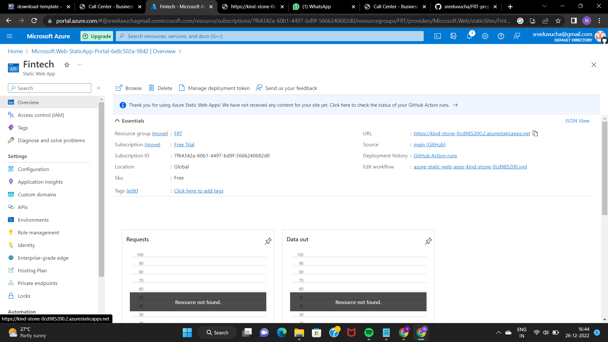Viewport: 608px width, 342px height.
Task: Open Azure portal settings gear
Action: coord(485,36)
